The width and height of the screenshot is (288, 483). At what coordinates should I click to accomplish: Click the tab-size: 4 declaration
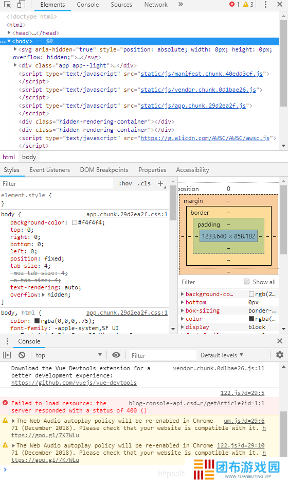tap(30, 266)
